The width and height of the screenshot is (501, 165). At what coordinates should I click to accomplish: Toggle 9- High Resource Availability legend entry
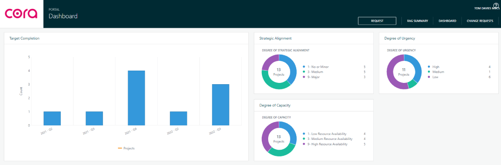click(325, 144)
